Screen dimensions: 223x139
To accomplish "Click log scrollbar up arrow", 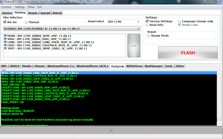I will (219, 73).
